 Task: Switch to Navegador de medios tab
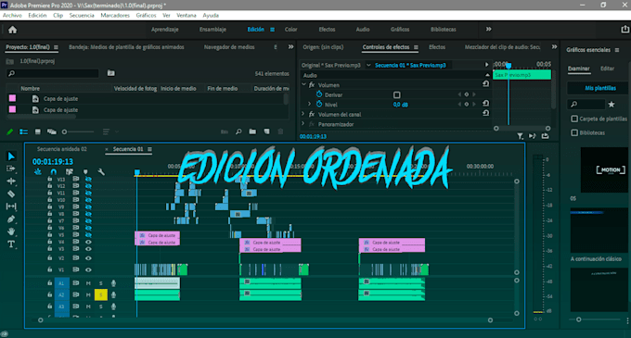coord(229,47)
